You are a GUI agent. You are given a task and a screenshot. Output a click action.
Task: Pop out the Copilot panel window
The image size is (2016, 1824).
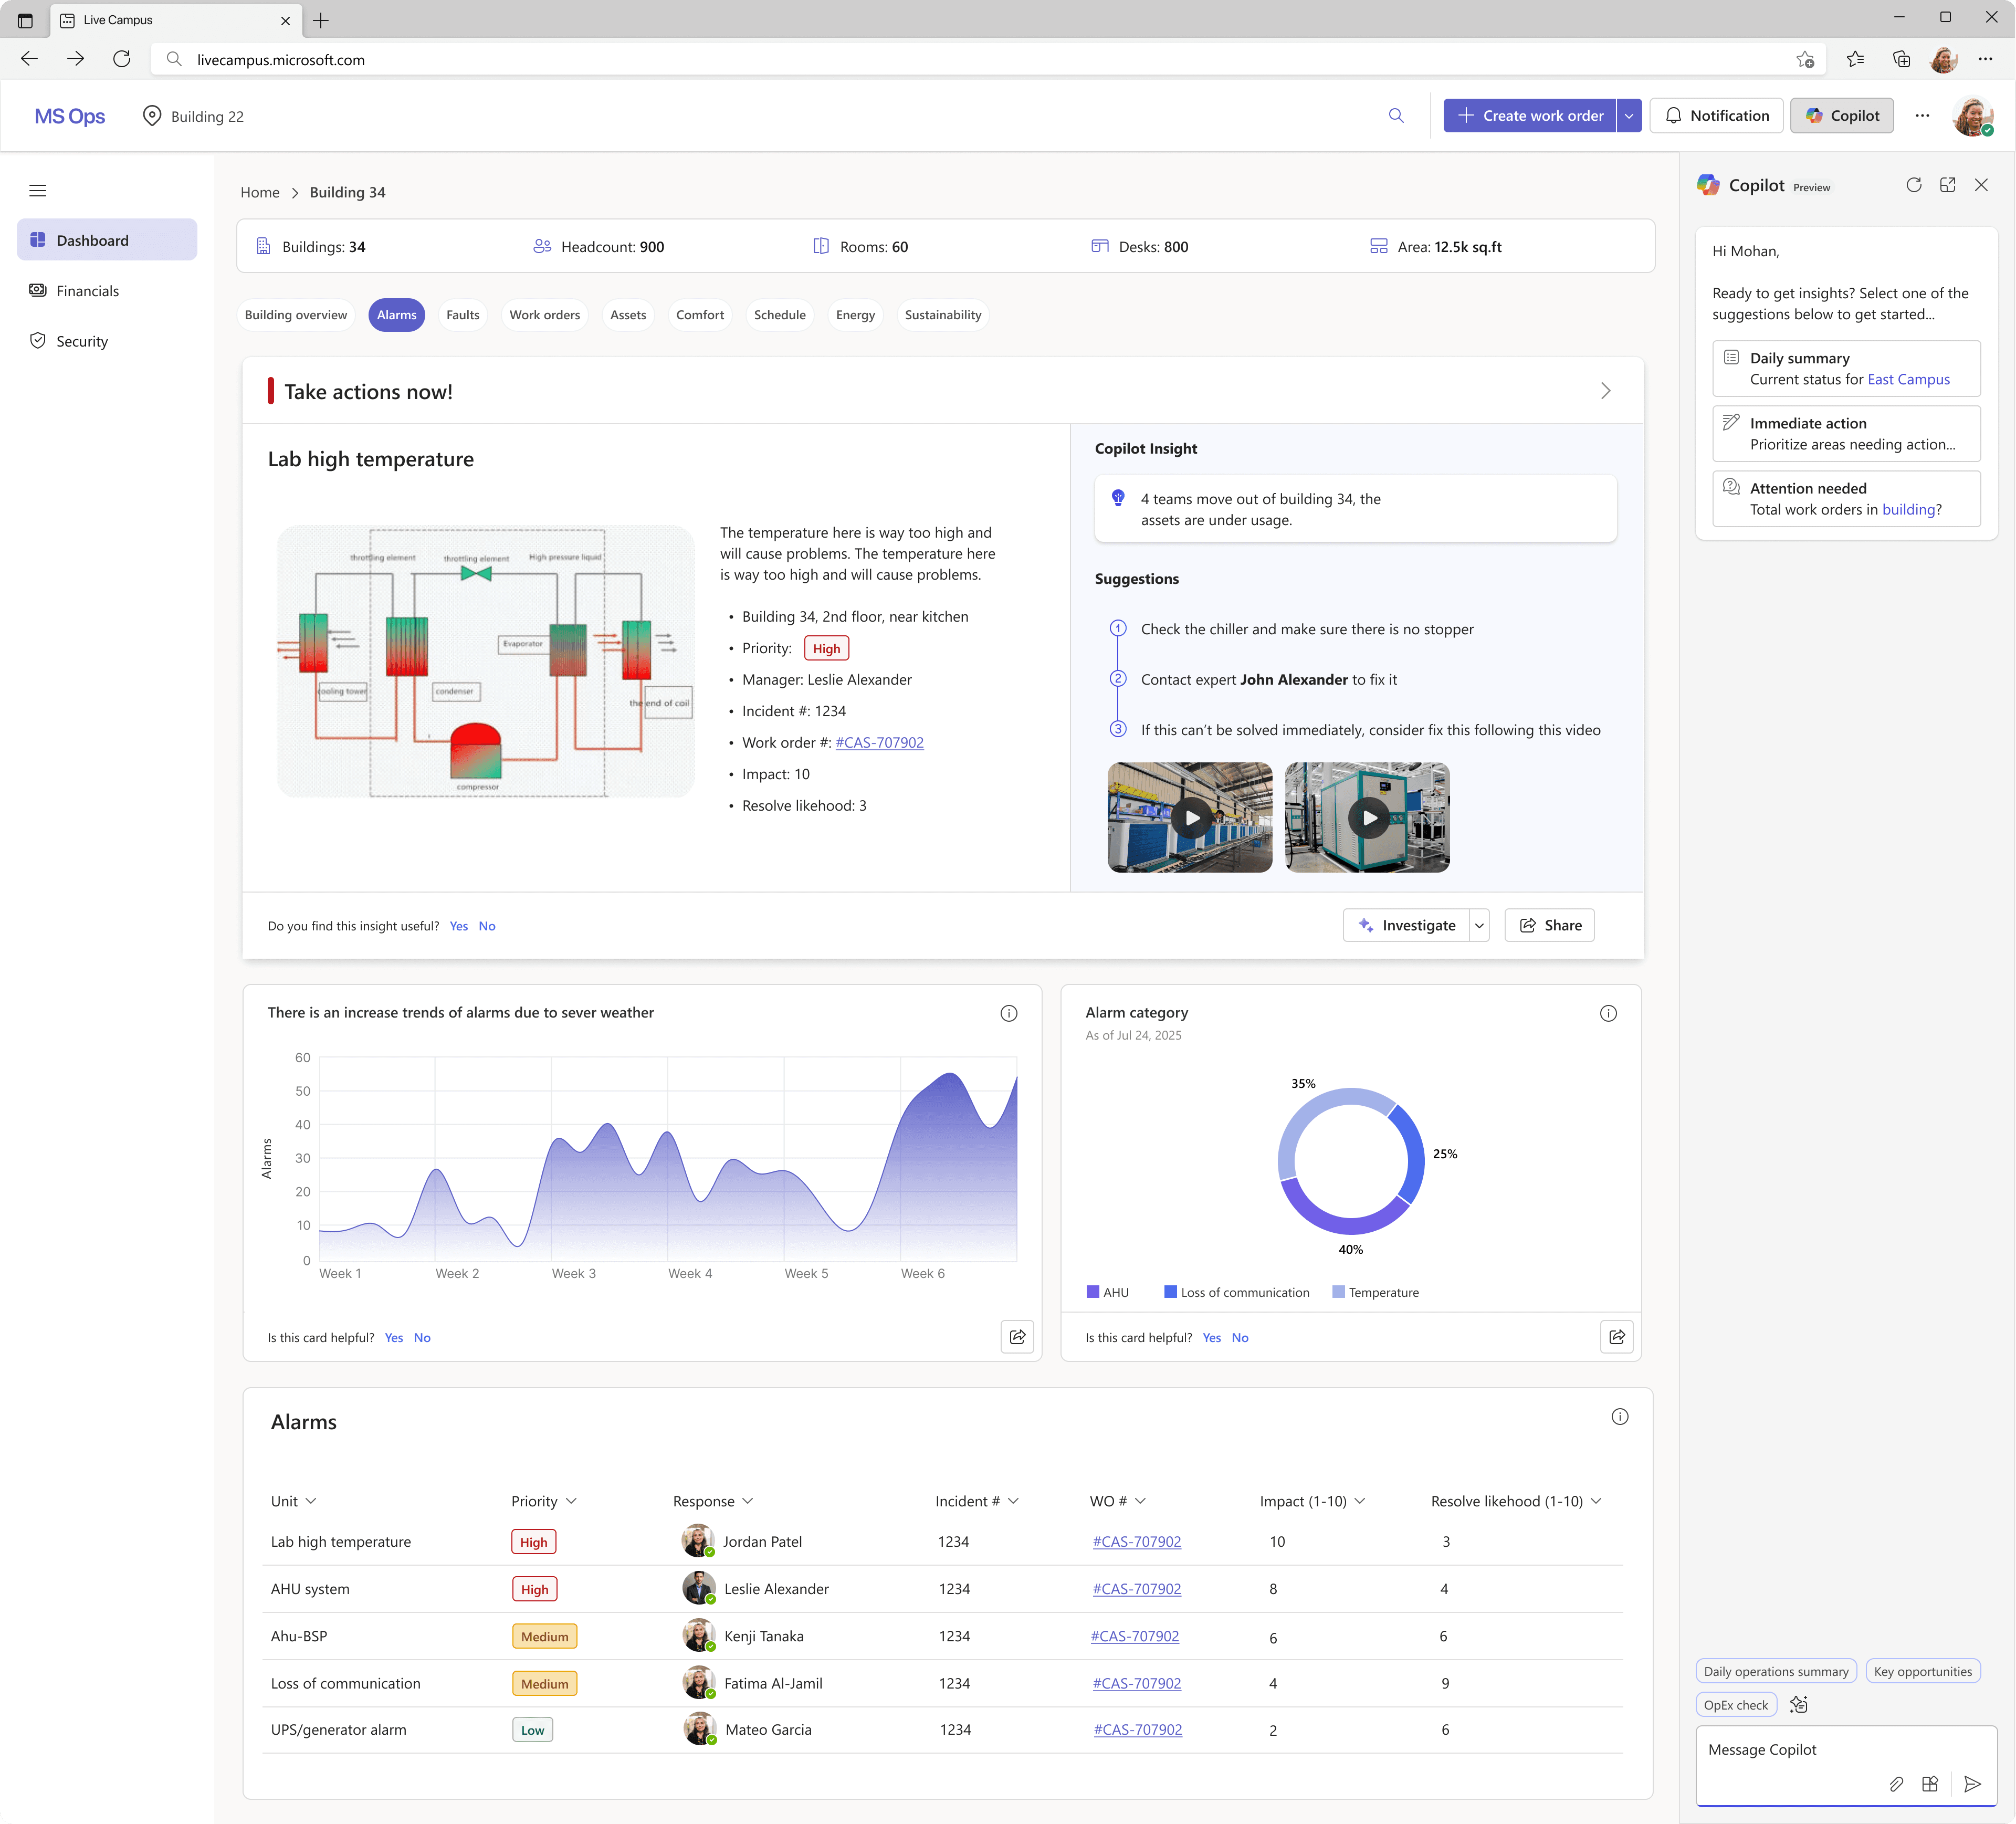1948,185
